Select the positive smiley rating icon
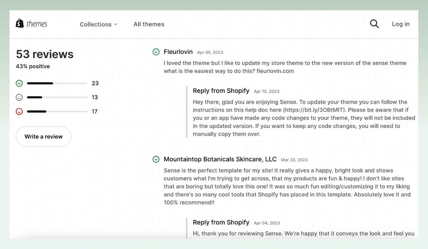428x249 pixels. pyautogui.click(x=19, y=83)
